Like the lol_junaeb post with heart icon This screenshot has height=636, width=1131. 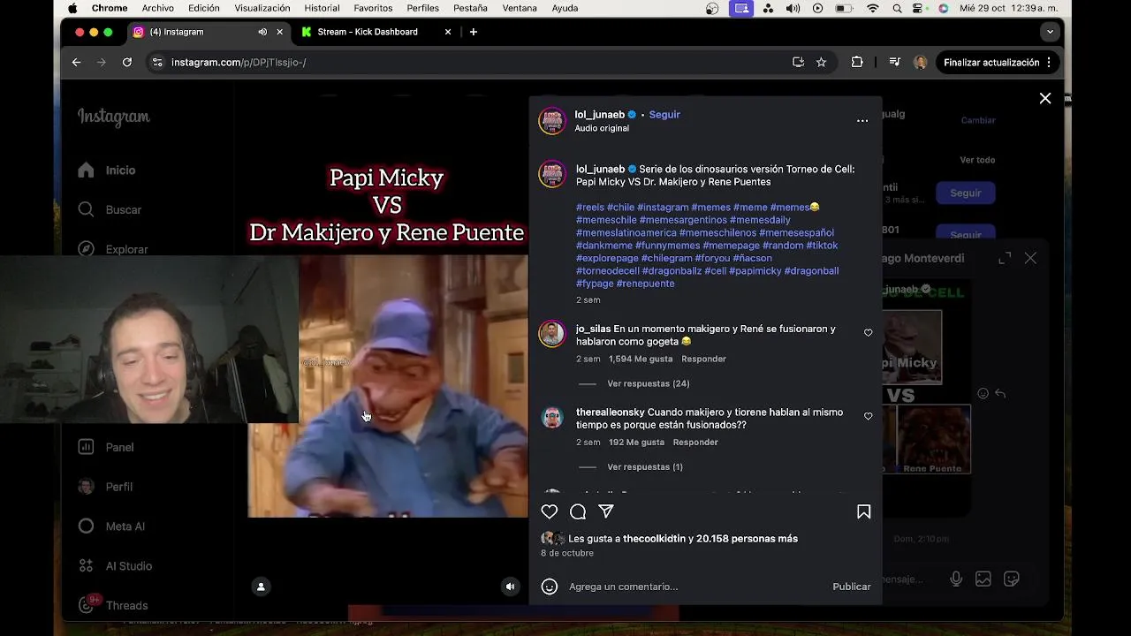tap(550, 511)
